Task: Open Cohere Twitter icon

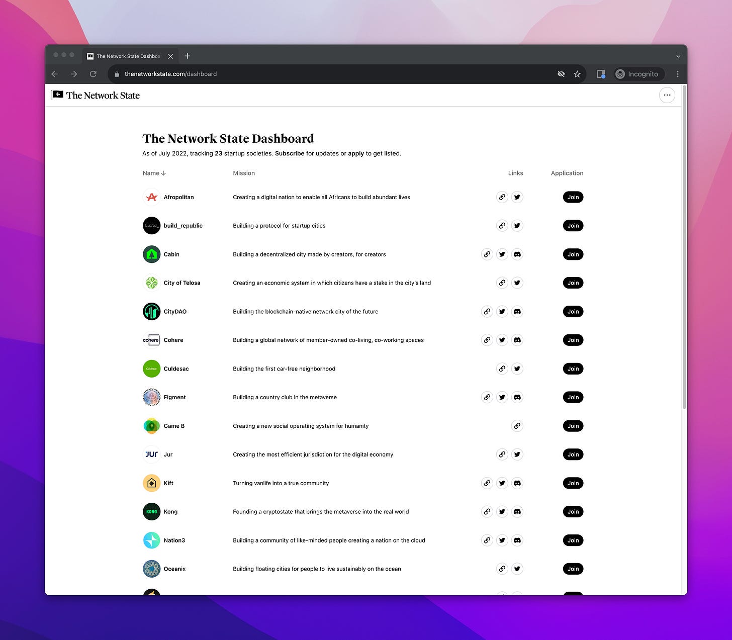Action: [x=502, y=340]
